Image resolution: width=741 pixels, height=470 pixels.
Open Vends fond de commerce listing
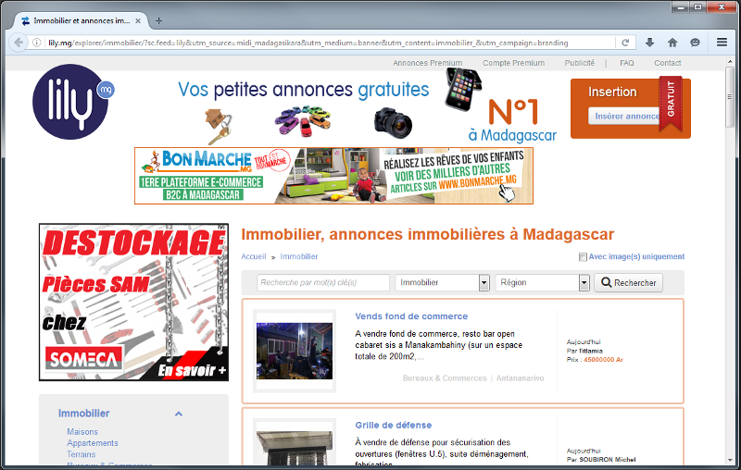click(x=411, y=316)
